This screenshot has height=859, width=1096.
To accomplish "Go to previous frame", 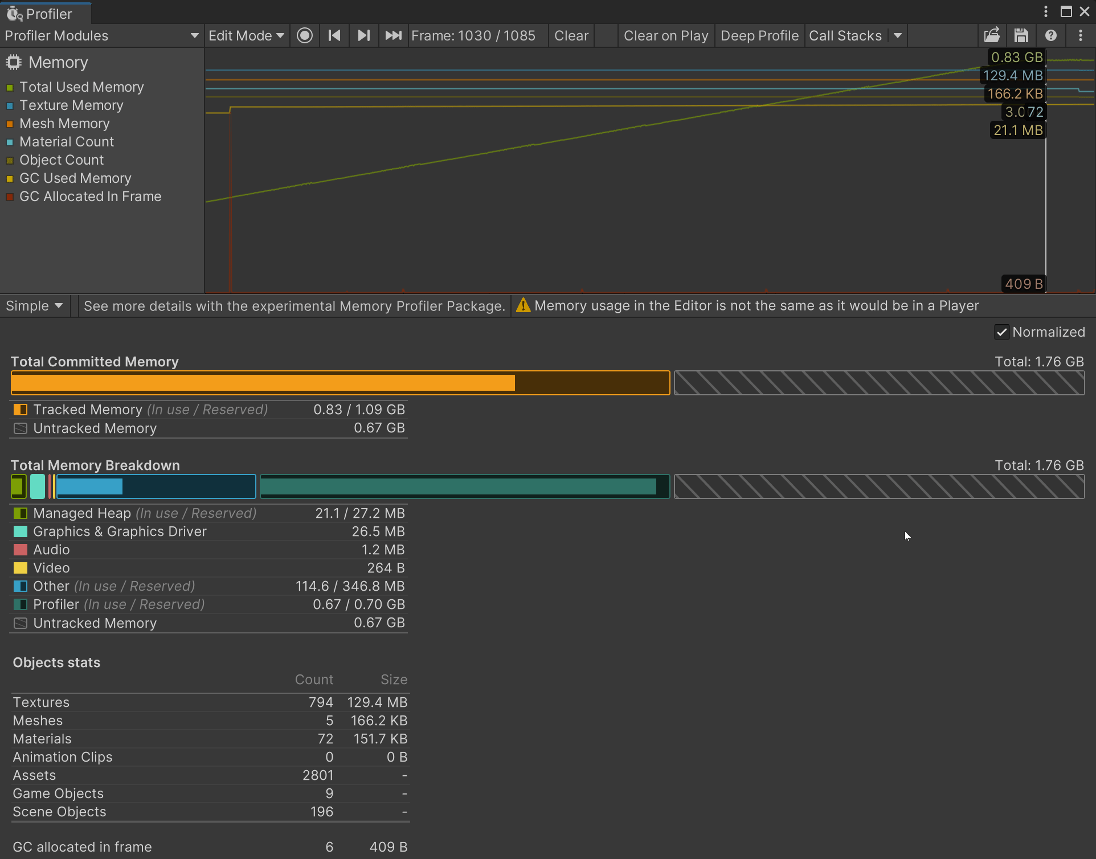I will [x=334, y=36].
